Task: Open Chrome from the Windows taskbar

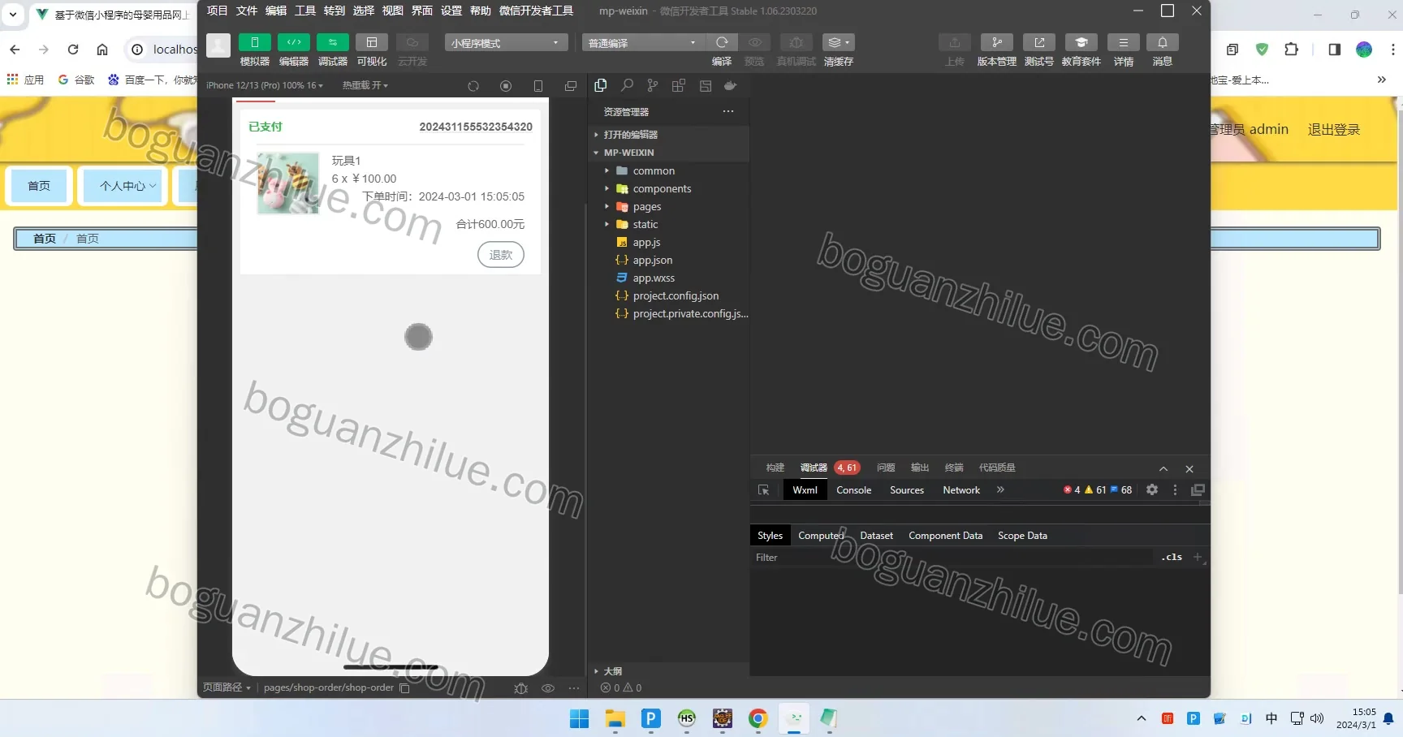Action: pos(758,718)
